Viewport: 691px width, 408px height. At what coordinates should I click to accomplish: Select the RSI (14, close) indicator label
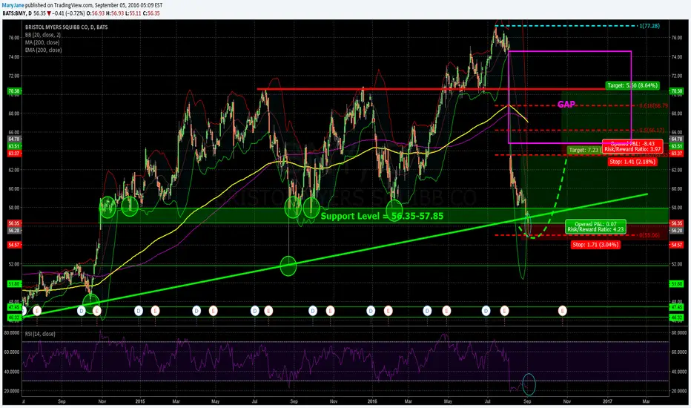39,334
